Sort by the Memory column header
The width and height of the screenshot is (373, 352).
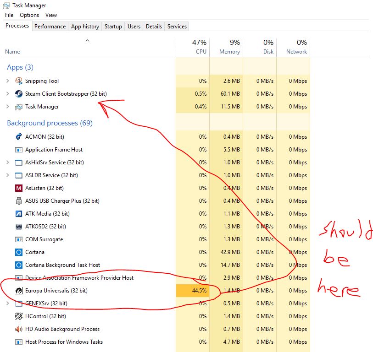[x=226, y=48]
